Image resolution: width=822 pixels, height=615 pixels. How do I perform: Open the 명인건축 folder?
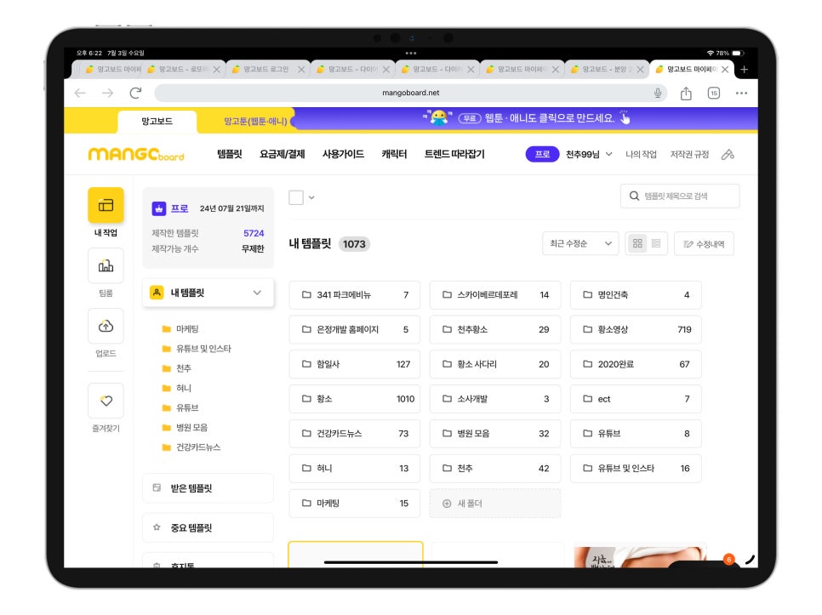pyautogui.click(x=636, y=295)
